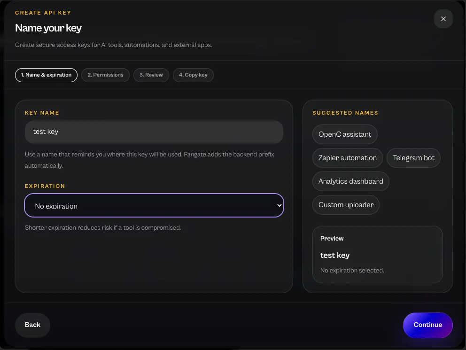This screenshot has width=466, height=350.
Task: Continue to the next step
Action: [427, 325]
